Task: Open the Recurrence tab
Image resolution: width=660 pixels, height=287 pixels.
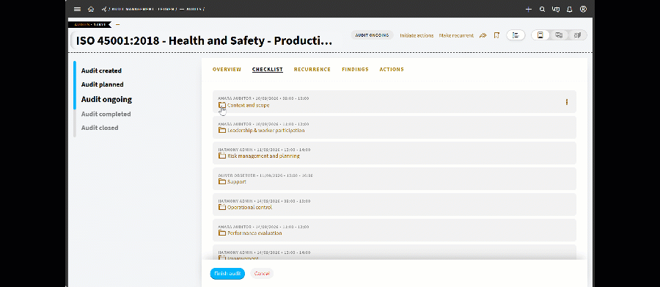Action: click(312, 70)
